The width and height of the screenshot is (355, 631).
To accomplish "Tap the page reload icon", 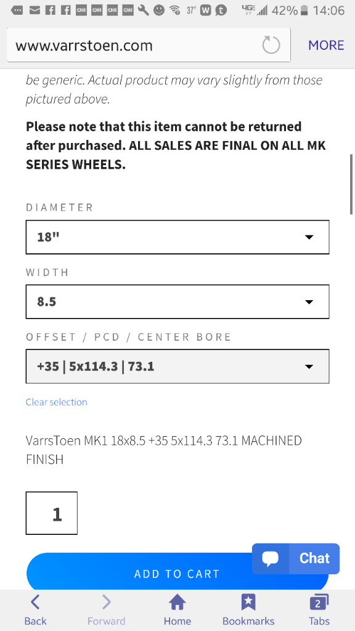I will 271,45.
